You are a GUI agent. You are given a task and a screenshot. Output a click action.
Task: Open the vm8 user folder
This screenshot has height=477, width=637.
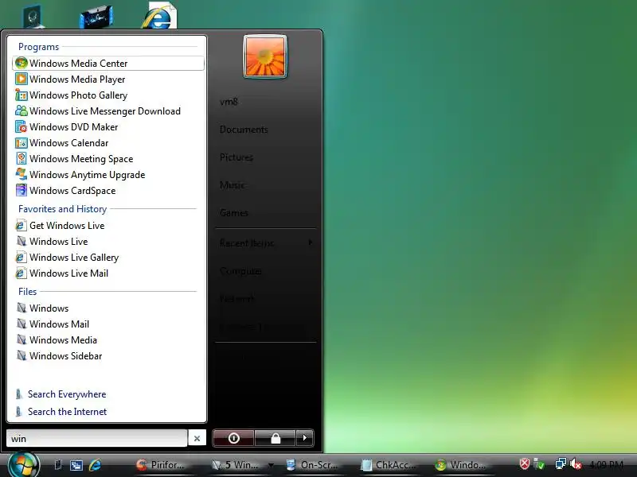[229, 102]
